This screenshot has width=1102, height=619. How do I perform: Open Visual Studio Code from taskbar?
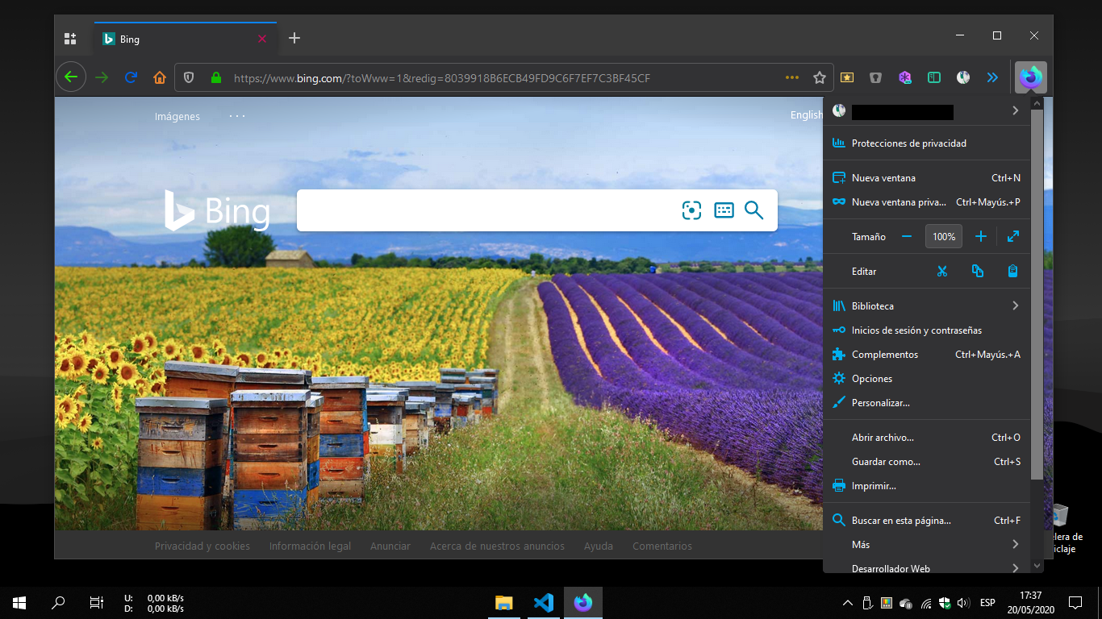pyautogui.click(x=544, y=602)
